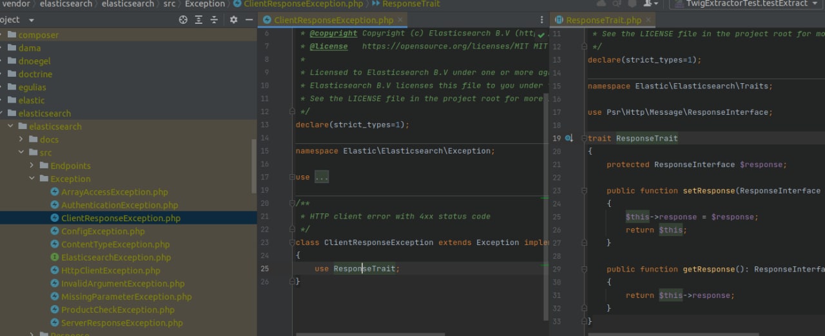Image resolution: width=825 pixels, height=336 pixels.
Task: Open MissingParameterException.php from the tree
Action: [x=126, y=297]
